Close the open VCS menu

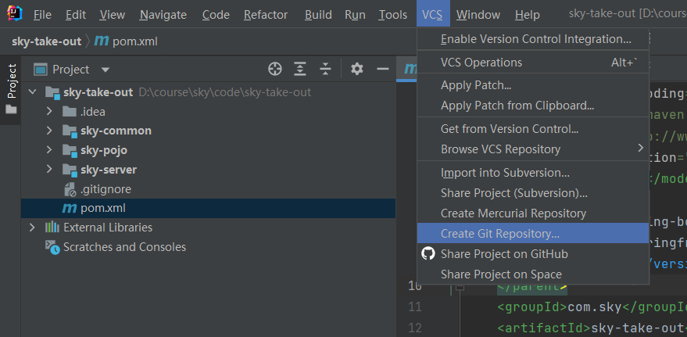432,15
